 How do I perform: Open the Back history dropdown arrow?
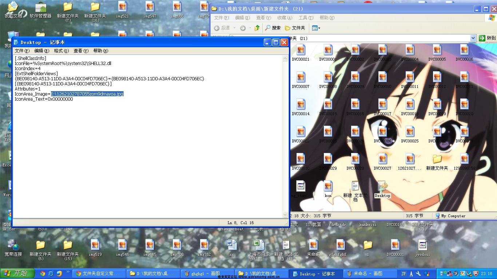tap(234, 28)
